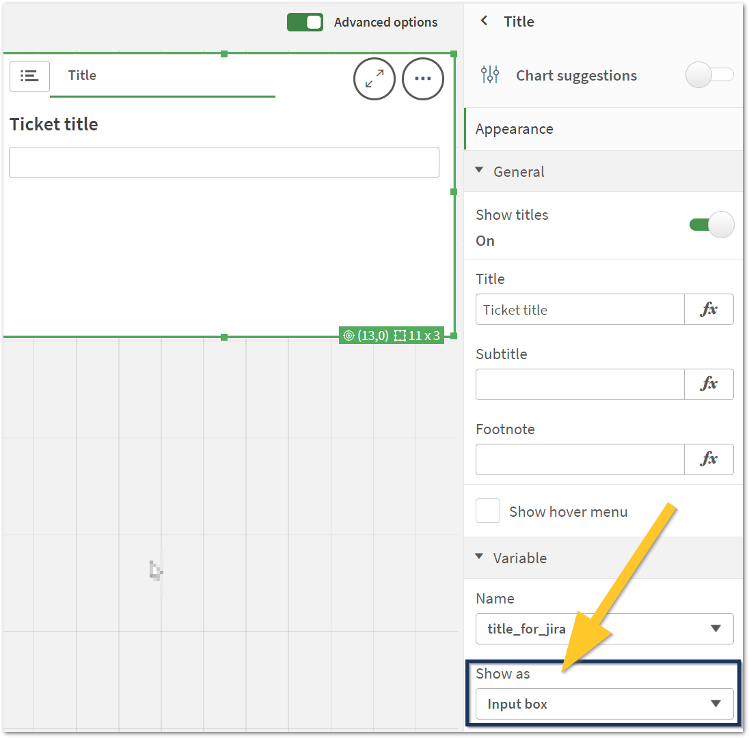Image resolution: width=749 pixels, height=738 pixels.
Task: Open full screen view via the expand icon
Action: pos(374,79)
